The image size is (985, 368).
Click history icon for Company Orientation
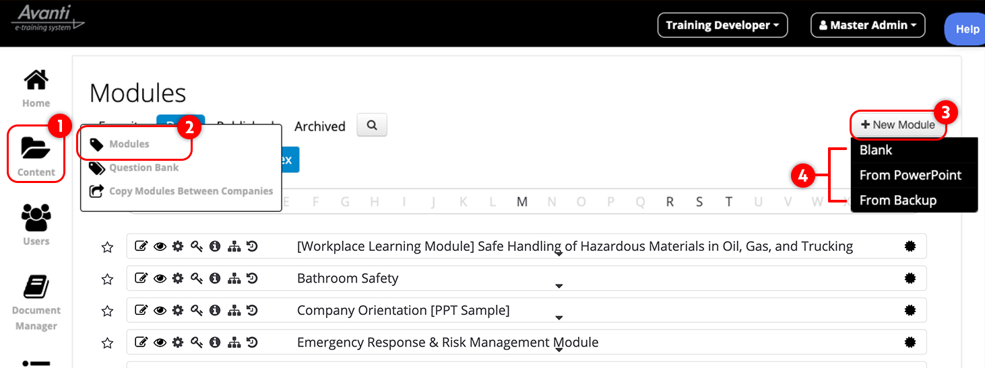click(252, 310)
